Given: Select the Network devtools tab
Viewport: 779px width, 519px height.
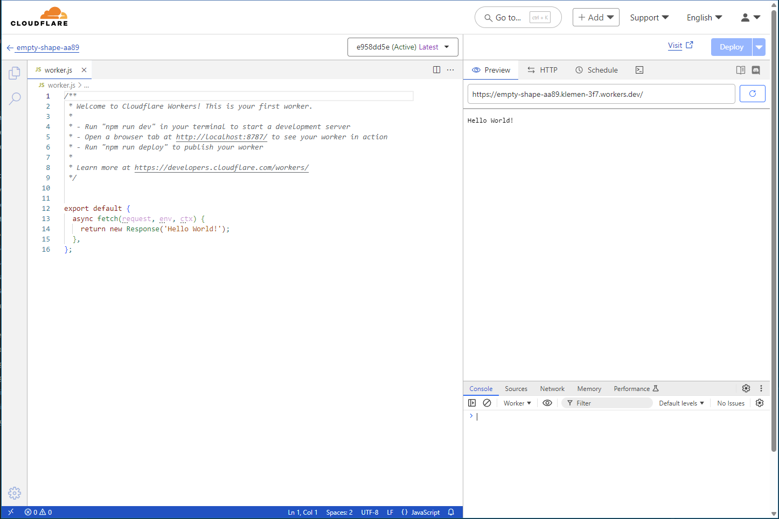Looking at the screenshot, I should point(552,388).
